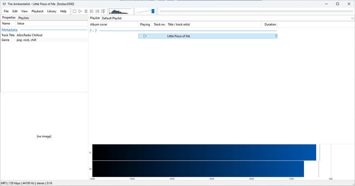355x186 pixels.
Task: Sort by the Duration column header
Action: click(x=270, y=24)
